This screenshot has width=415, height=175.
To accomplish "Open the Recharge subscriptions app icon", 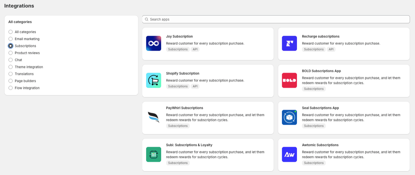I will coord(290,43).
